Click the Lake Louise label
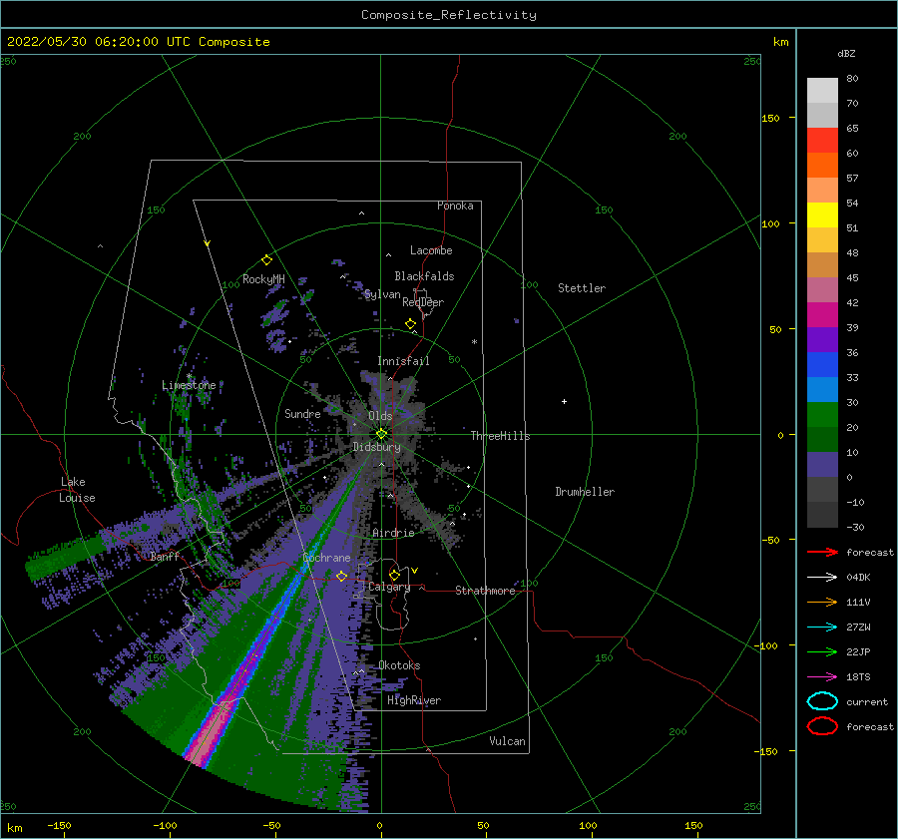The width and height of the screenshot is (898, 839). click(77, 490)
